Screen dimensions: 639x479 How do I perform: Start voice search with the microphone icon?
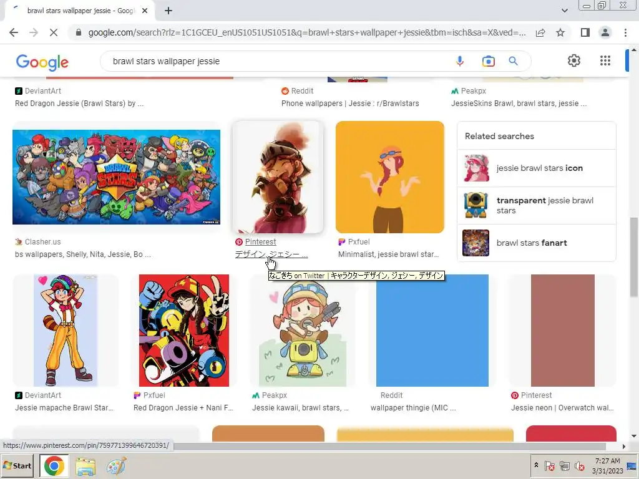pos(460,61)
